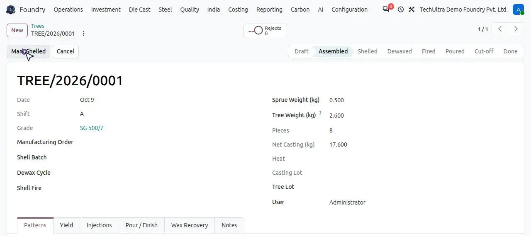Open the Quality menu
Viewport: 531px width, 236px height.
pos(190,10)
